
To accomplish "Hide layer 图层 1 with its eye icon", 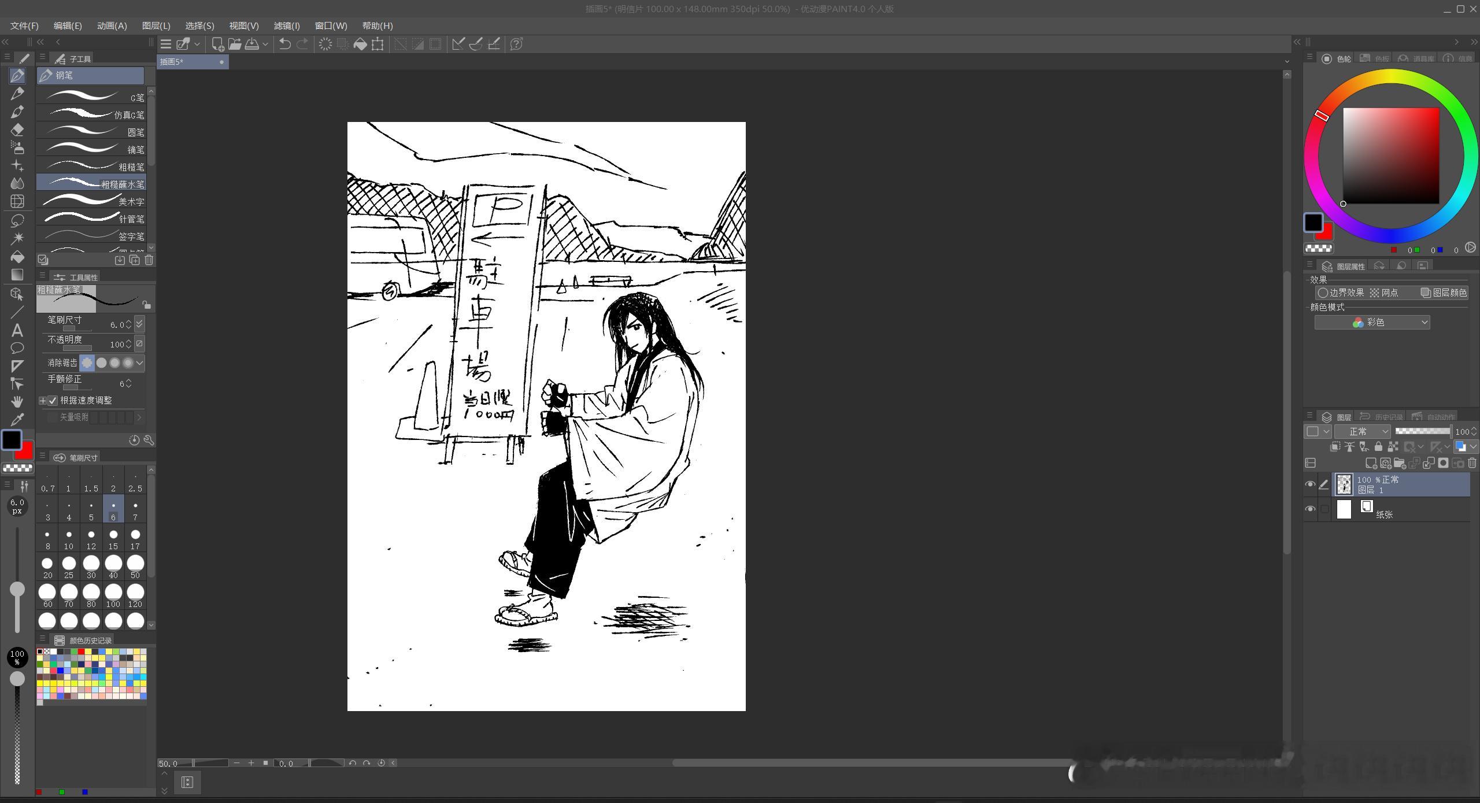I will pyautogui.click(x=1310, y=484).
